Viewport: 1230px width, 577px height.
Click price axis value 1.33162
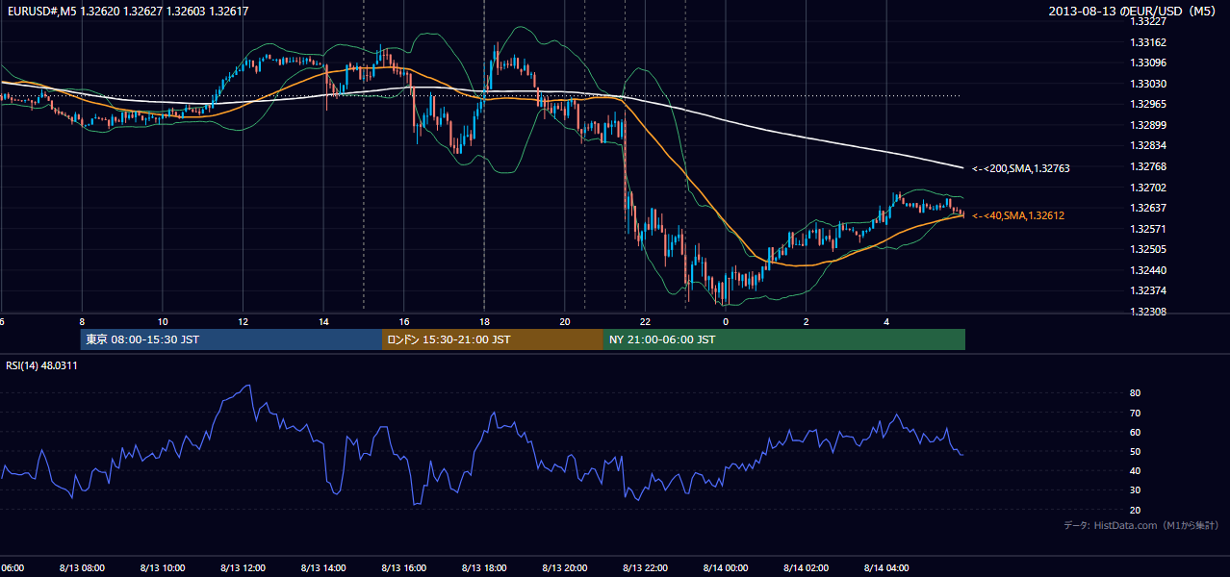pyautogui.click(x=1147, y=42)
